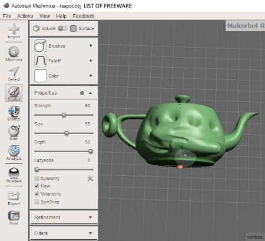Click the Print icon
Screen dimensions: 265x241
coord(14,216)
